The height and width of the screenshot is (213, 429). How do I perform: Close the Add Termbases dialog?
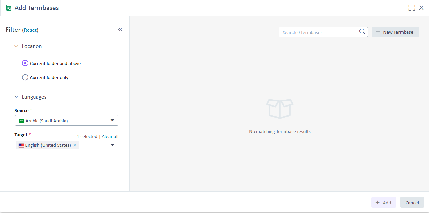(x=421, y=8)
